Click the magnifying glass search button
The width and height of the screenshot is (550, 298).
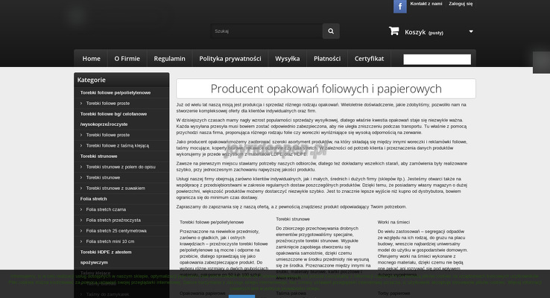pos(331,31)
